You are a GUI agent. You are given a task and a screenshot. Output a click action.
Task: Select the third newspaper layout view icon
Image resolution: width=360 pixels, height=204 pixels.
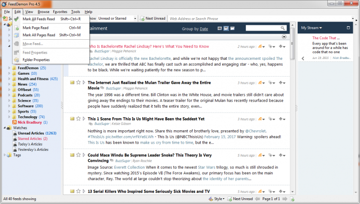point(232,28)
